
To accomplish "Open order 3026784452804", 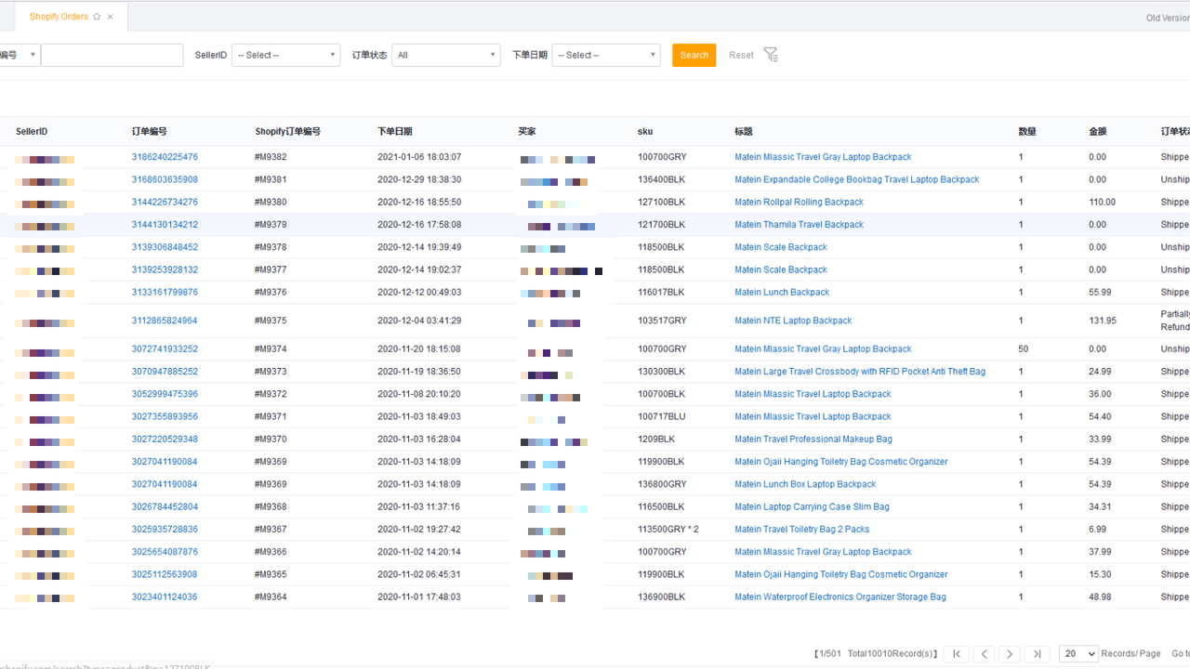I will 165,506.
